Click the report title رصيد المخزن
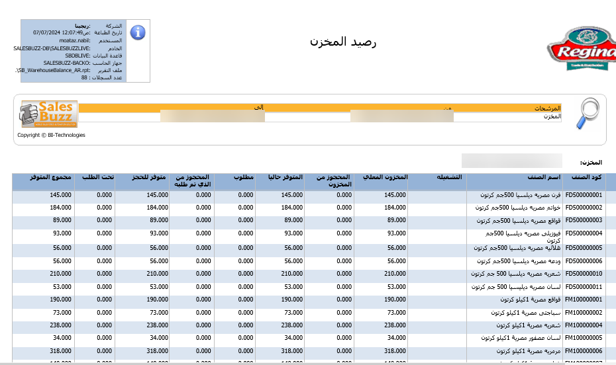The height and width of the screenshot is (365, 616). click(343, 42)
